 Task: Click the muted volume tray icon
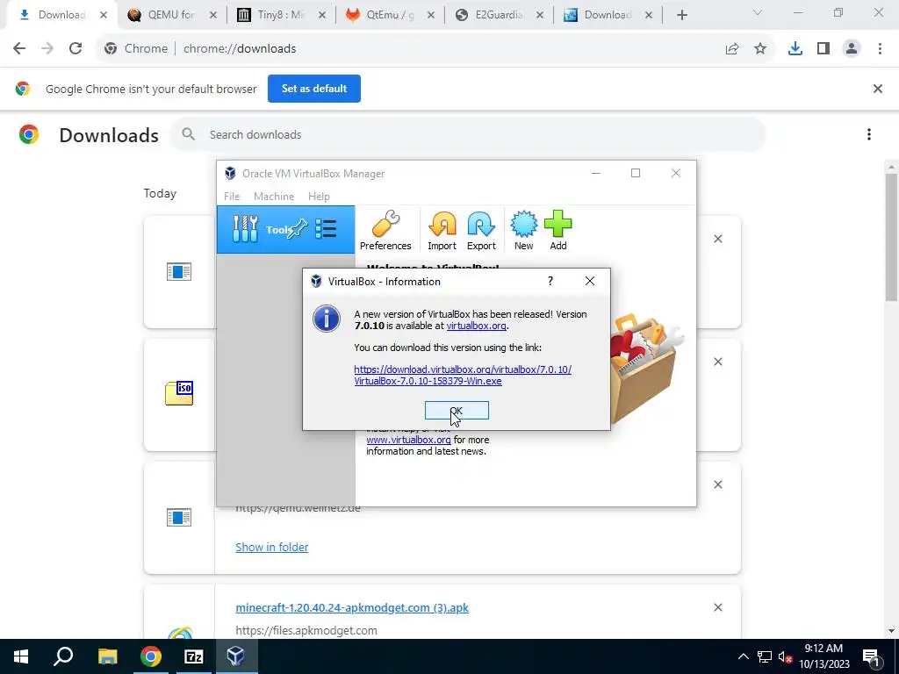[x=785, y=656]
